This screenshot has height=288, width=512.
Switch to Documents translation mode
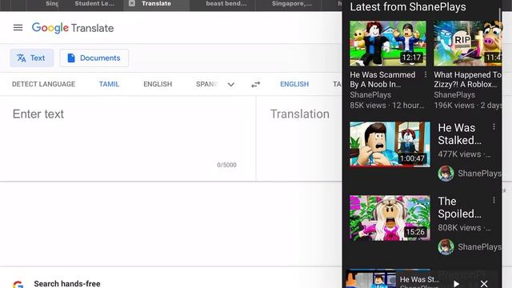tap(94, 58)
